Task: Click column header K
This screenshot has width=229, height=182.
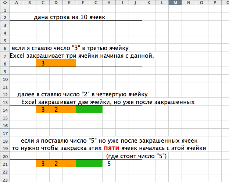Action: (149, 3)
